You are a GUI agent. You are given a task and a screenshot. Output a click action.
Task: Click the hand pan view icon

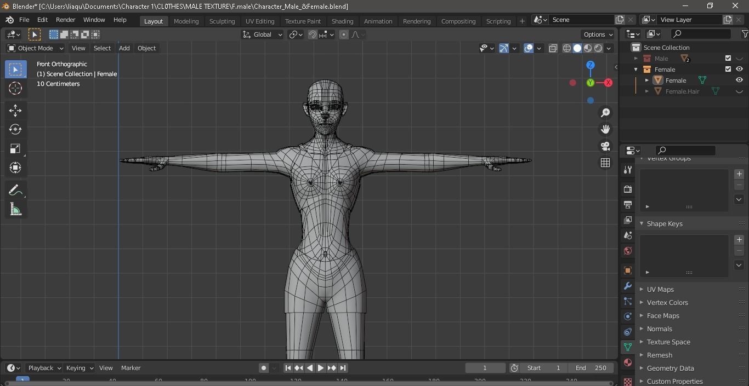[605, 129]
